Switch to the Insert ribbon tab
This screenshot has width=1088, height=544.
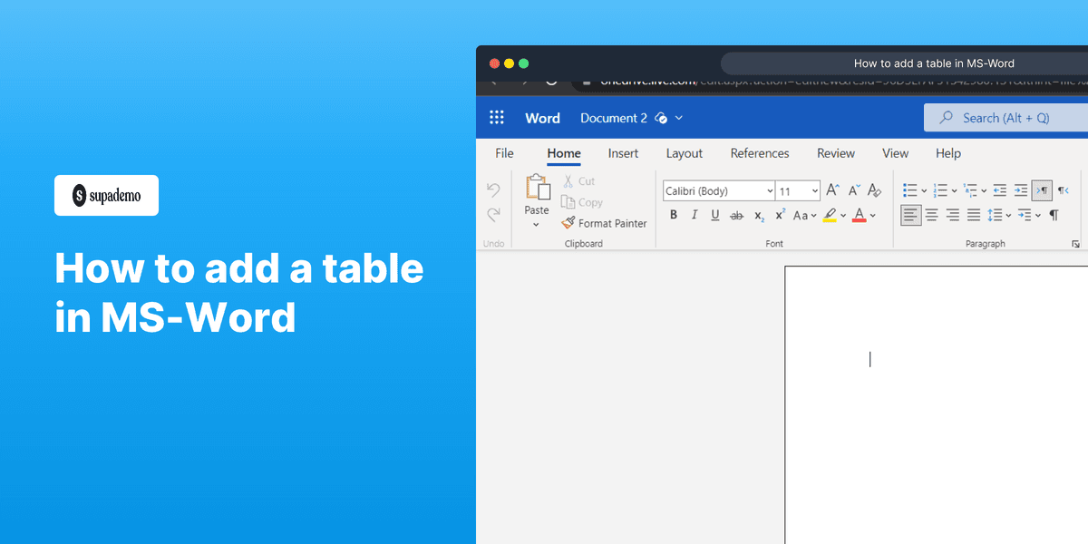(623, 153)
